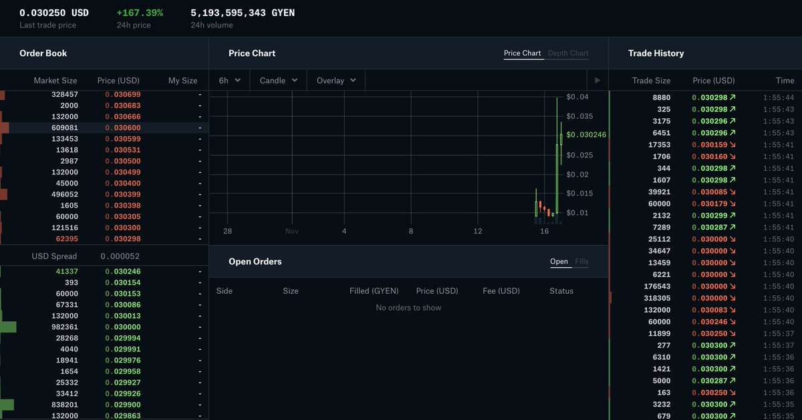
Task: Select ask order at price 0.030599
Action: click(104, 139)
